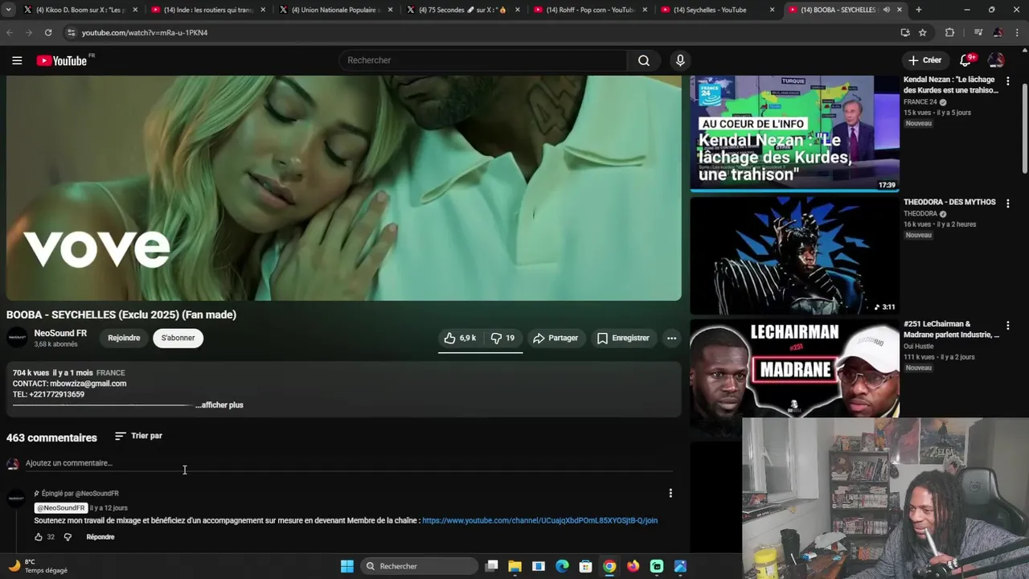The height and width of the screenshot is (579, 1029).
Task: Switch to Rohff - Pop corn tab
Action: click(x=591, y=10)
